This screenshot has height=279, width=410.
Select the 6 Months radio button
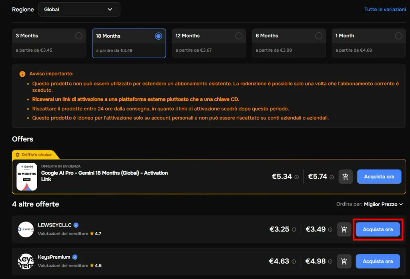(x=318, y=36)
